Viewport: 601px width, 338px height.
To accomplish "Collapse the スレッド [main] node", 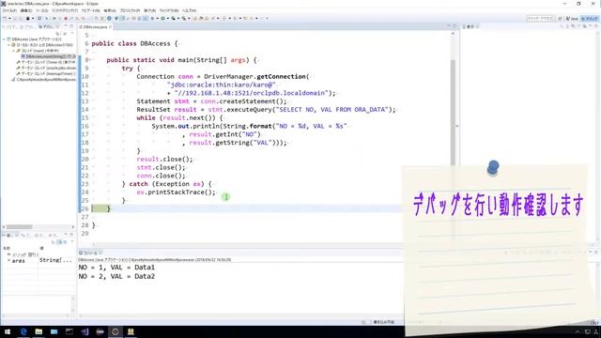I will pos(13,51).
